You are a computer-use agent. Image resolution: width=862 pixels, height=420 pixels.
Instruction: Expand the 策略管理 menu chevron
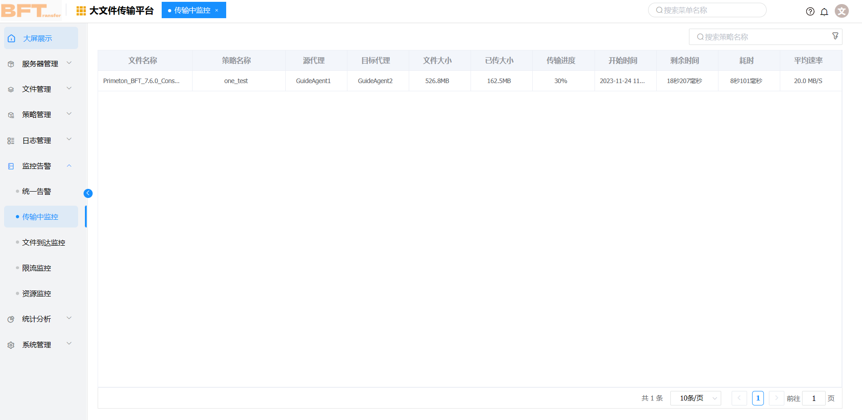tap(69, 114)
